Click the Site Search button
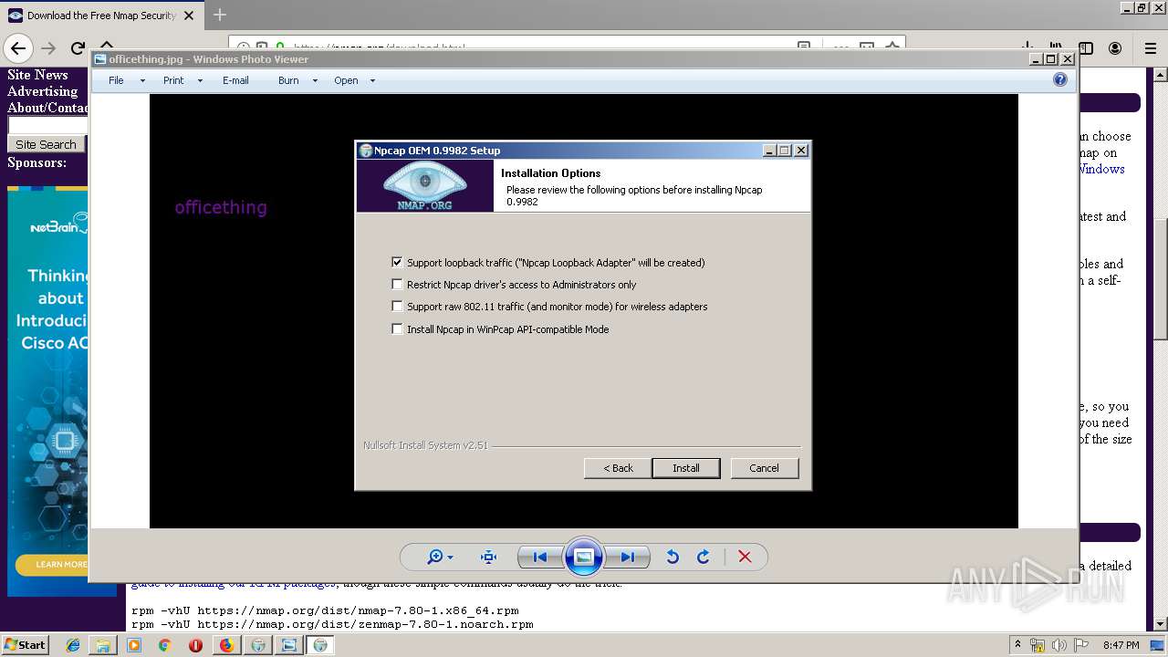Image resolution: width=1168 pixels, height=657 pixels. (x=46, y=144)
